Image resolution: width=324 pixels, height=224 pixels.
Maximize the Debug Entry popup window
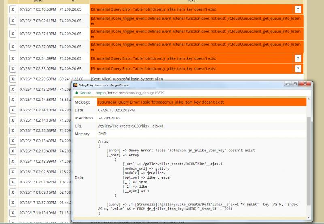295,84
